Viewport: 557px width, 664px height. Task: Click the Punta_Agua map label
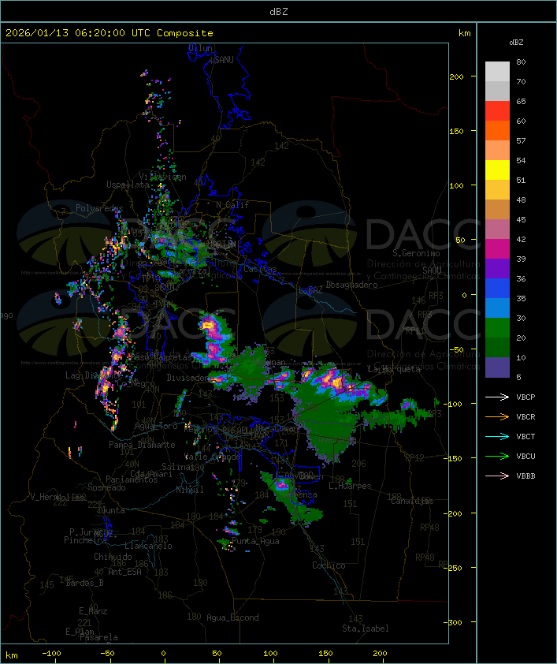[x=257, y=542]
